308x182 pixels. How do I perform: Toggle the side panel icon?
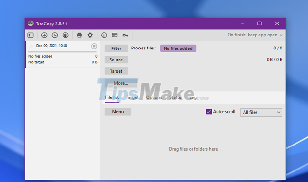[30, 35]
